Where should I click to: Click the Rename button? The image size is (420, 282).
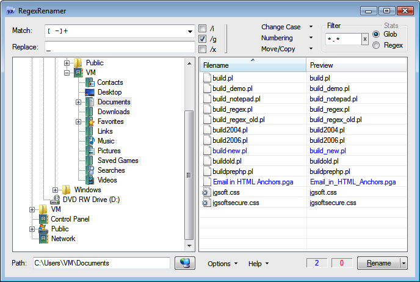[x=378, y=263]
